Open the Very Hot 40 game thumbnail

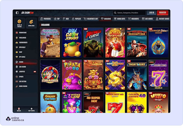[115, 102]
